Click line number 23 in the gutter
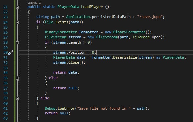 pyautogui.click(x=5, y=17)
